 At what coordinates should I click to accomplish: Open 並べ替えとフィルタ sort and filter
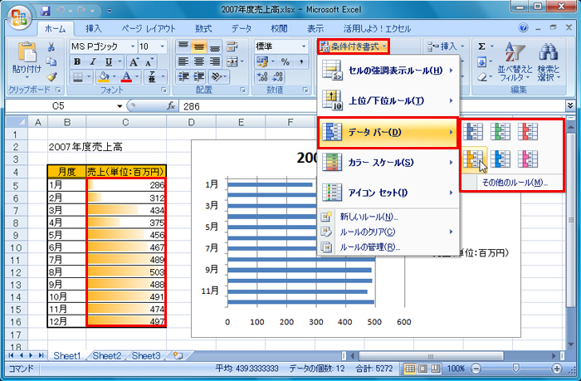click(x=515, y=61)
